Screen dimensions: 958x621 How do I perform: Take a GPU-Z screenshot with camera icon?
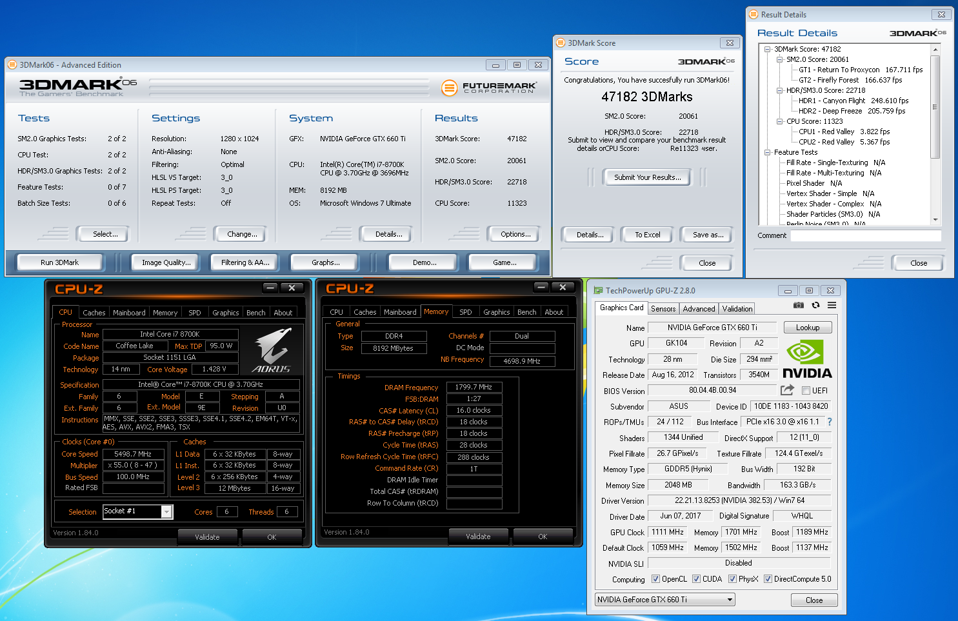click(799, 305)
